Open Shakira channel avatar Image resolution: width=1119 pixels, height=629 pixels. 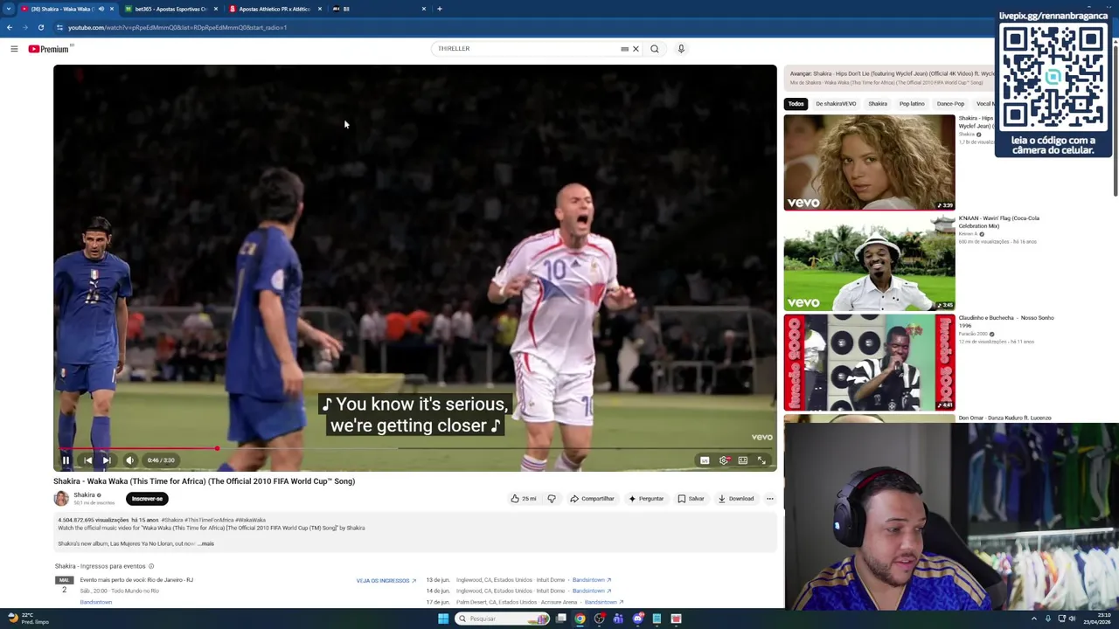(61, 499)
